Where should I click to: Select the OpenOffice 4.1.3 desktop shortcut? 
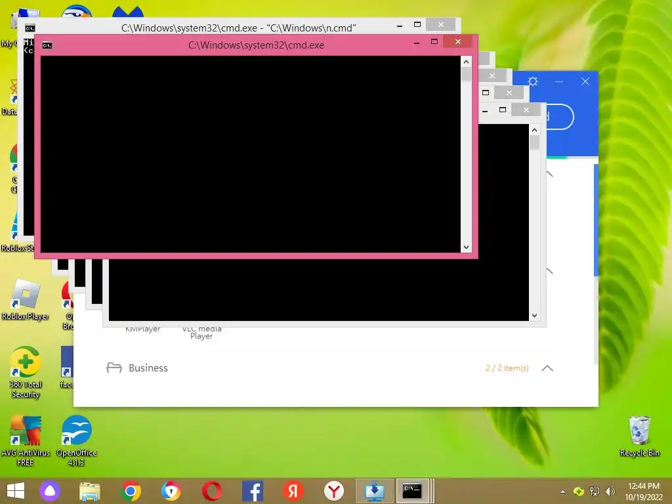[76, 440]
